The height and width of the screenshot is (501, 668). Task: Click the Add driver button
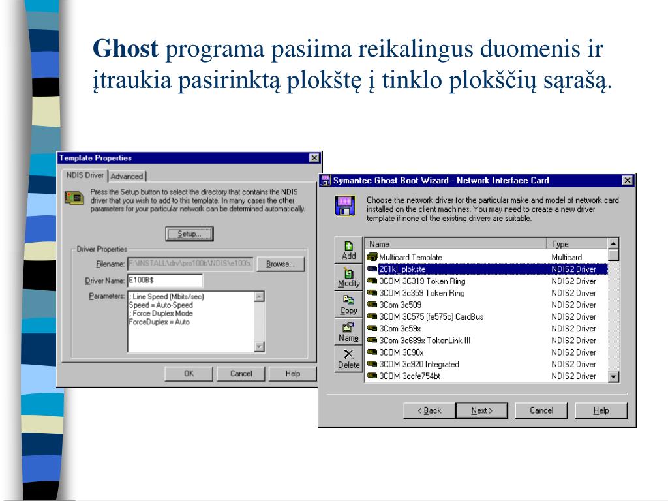coord(348,250)
